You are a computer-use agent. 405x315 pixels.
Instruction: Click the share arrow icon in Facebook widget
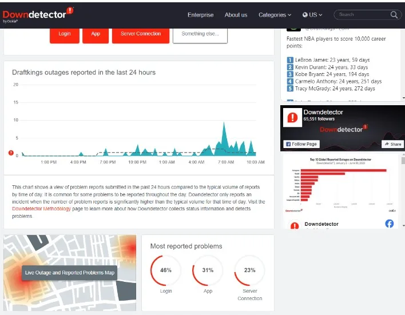(387, 144)
